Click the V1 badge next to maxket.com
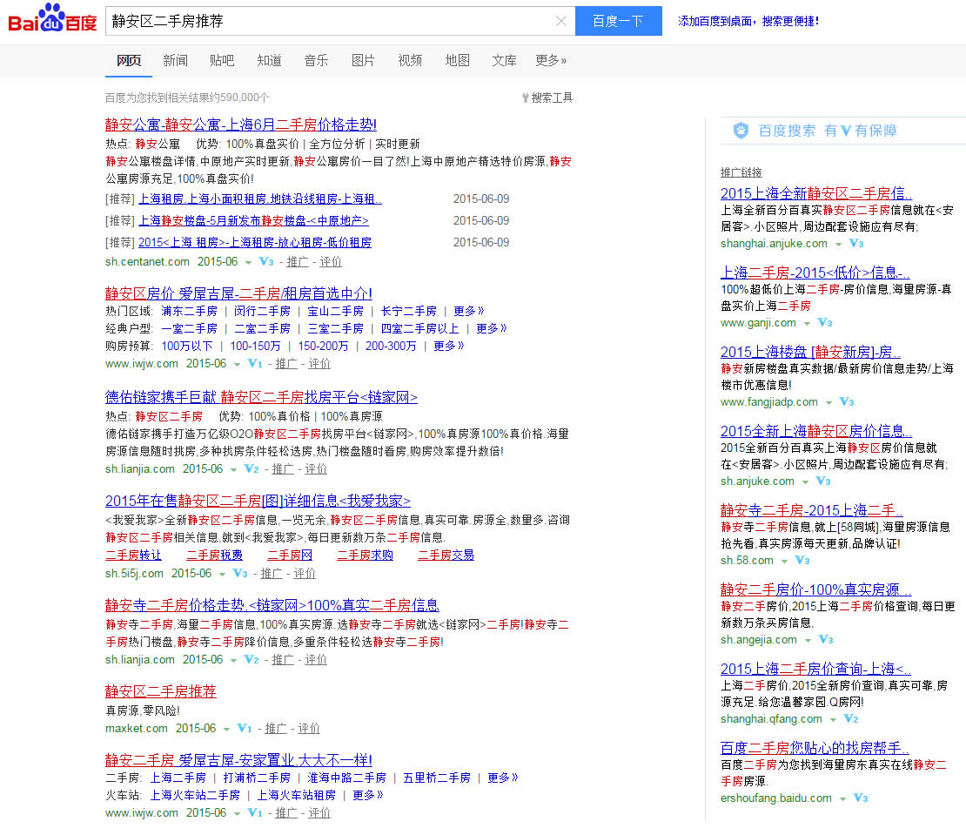This screenshot has width=966, height=835. coord(244,728)
